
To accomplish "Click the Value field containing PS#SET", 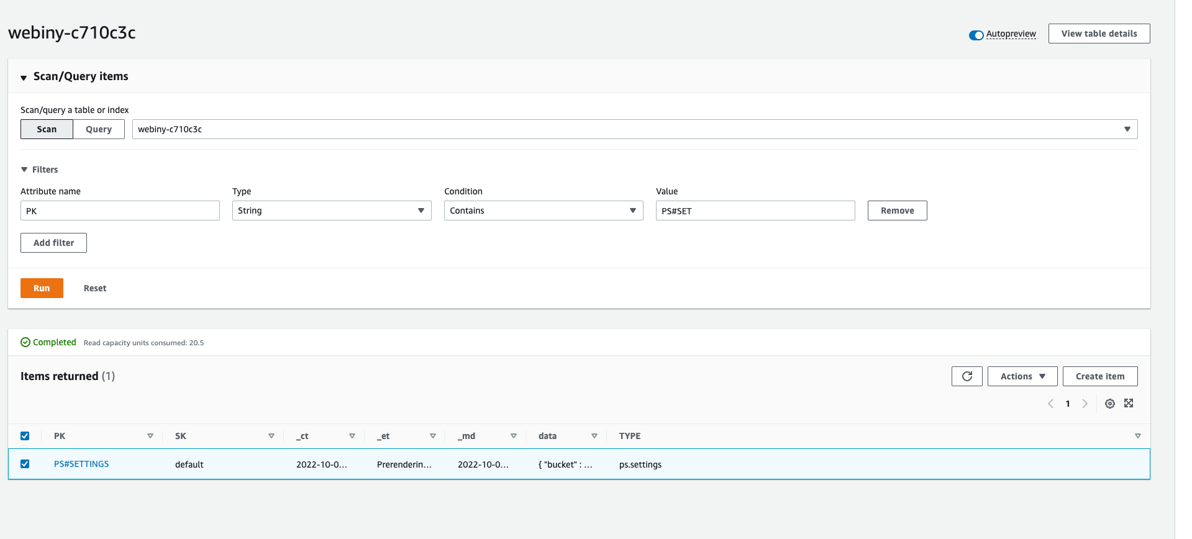I will (755, 211).
